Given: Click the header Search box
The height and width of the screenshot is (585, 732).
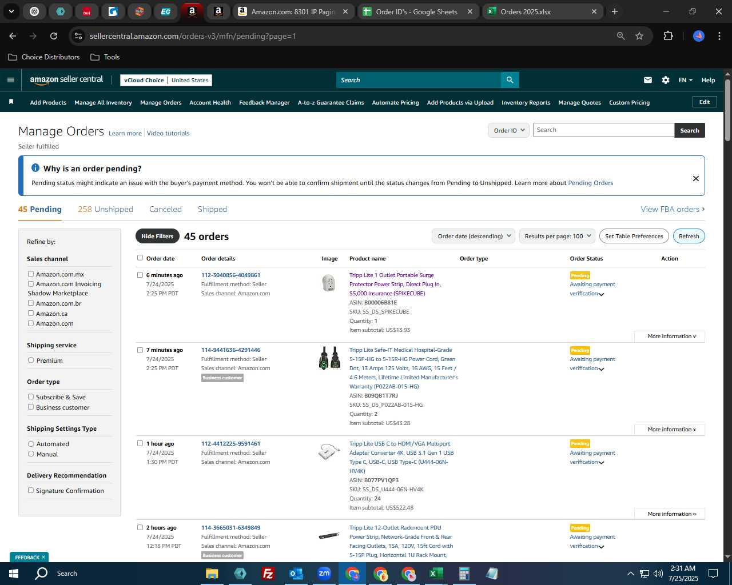Looking at the screenshot, I should click(418, 80).
